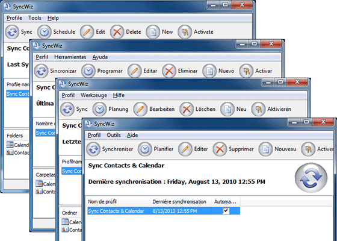
Task: Click Eliminar red X icon in Spanish window
Action: [x=169, y=71]
